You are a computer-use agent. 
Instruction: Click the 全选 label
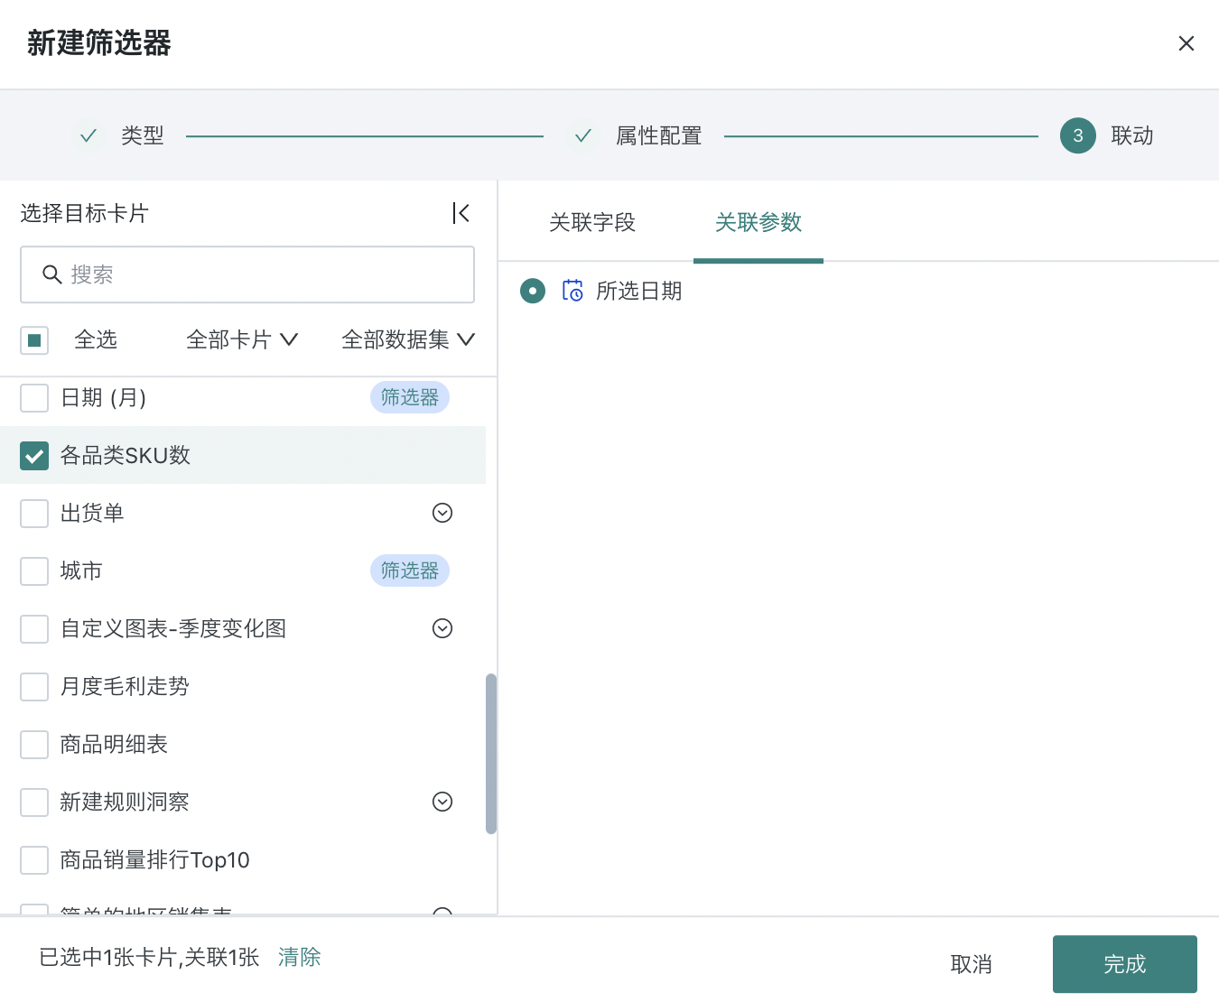pos(96,339)
